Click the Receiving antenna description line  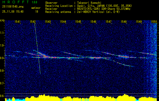(82, 12)
